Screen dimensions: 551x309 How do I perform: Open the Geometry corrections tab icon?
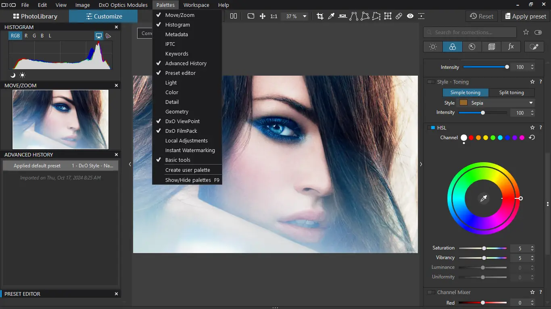(491, 47)
